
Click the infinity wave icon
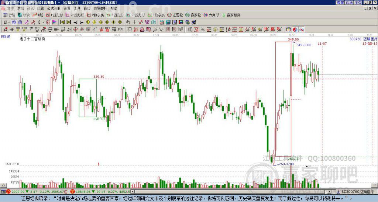(x=301, y=29)
